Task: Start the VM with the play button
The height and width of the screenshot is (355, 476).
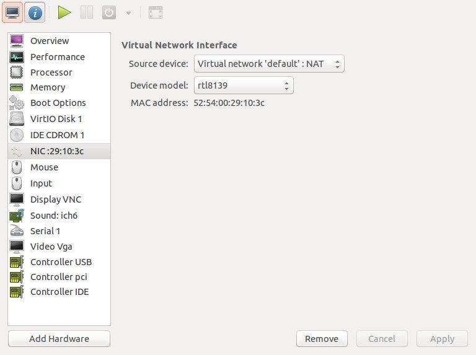Action: (64, 13)
